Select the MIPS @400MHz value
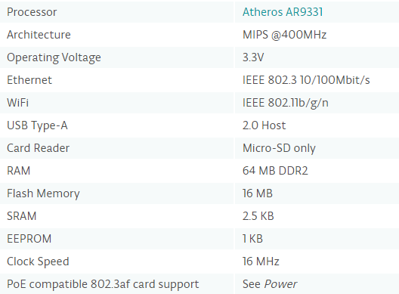 [x=284, y=35]
